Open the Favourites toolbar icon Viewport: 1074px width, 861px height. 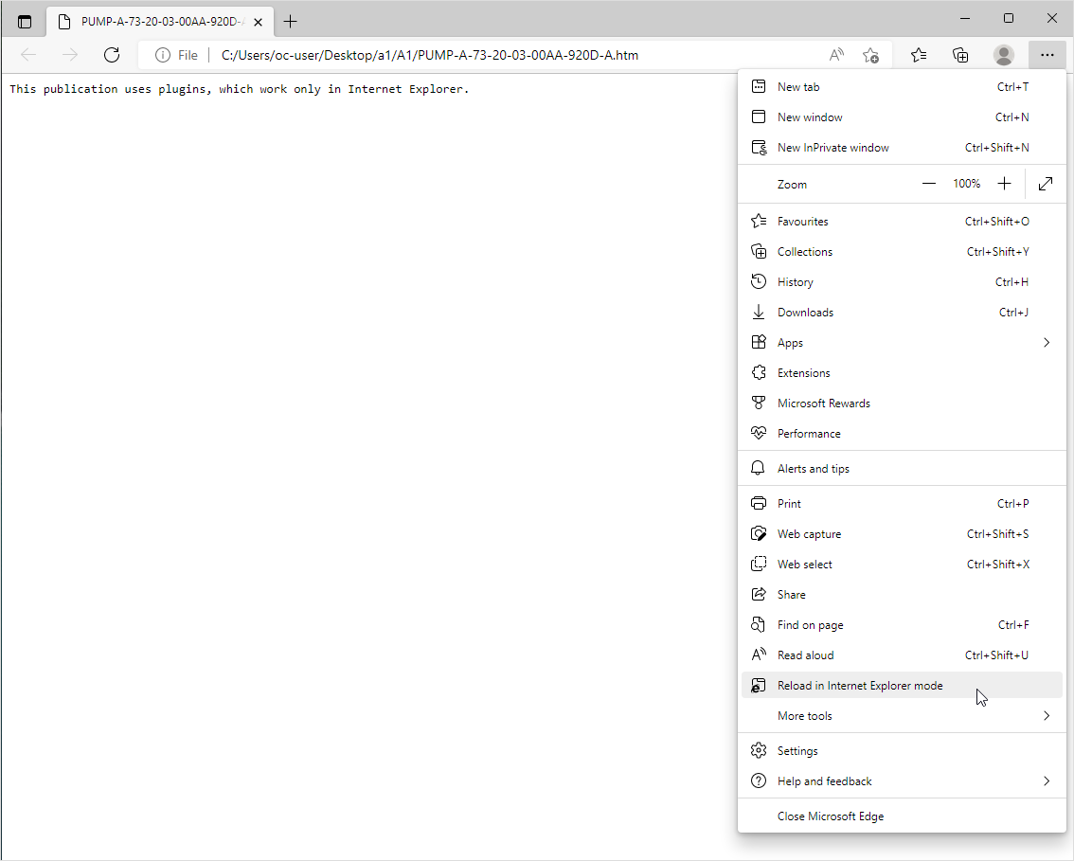click(x=919, y=55)
